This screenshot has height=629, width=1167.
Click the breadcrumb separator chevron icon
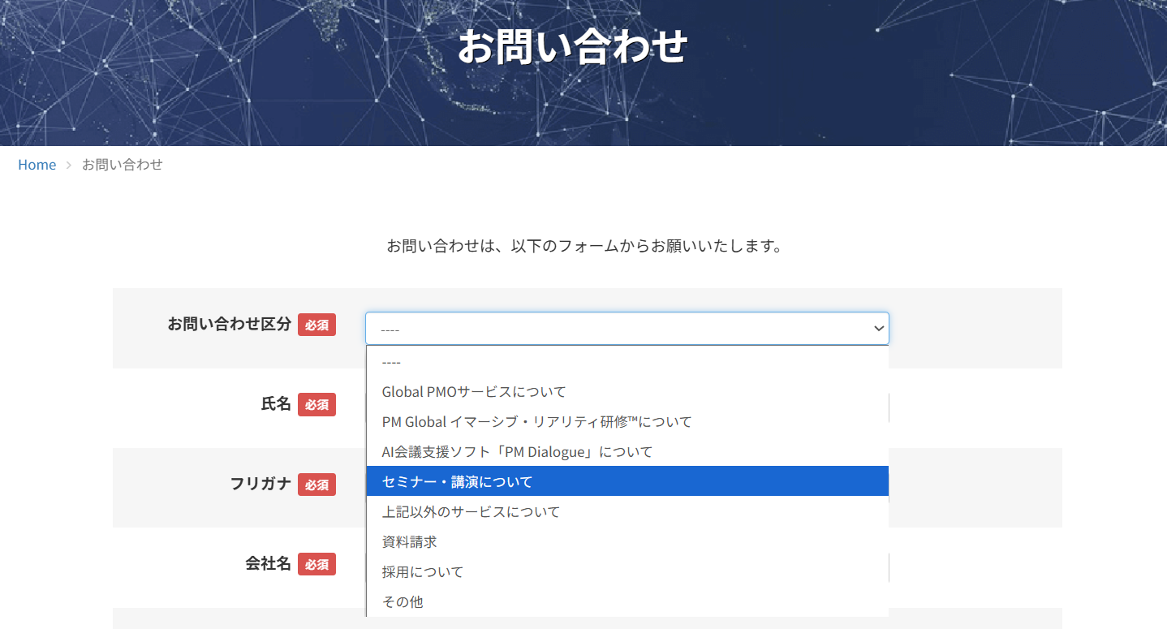[69, 165]
